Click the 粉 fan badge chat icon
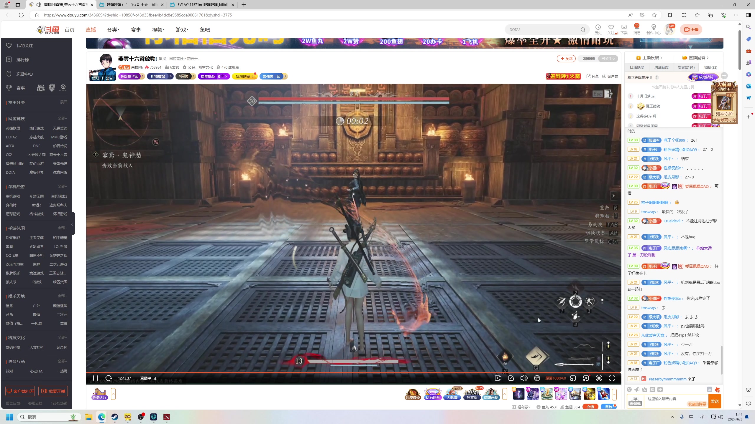The height and width of the screenshot is (424, 755). (x=652, y=390)
